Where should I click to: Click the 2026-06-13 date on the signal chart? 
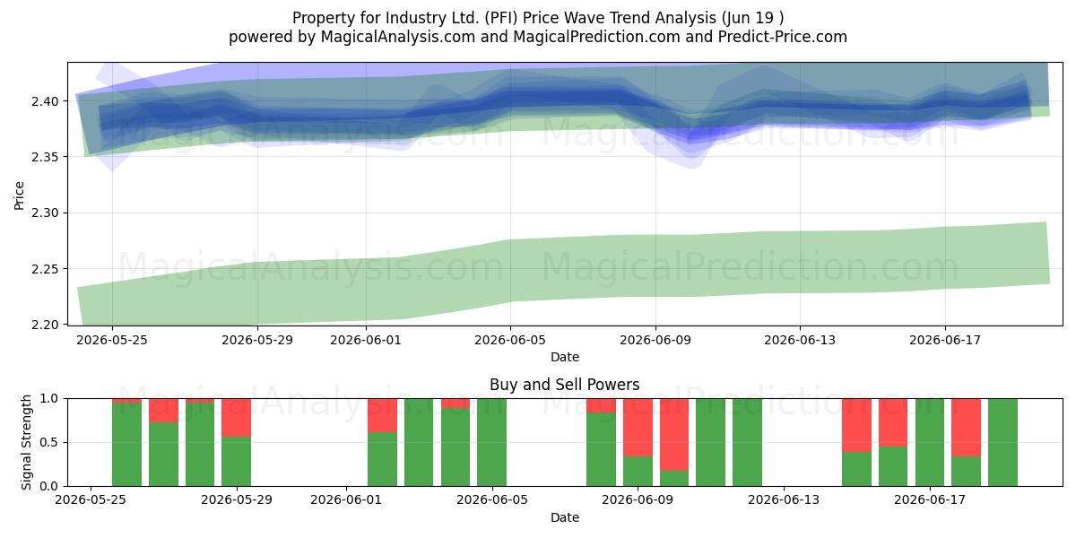(785, 500)
